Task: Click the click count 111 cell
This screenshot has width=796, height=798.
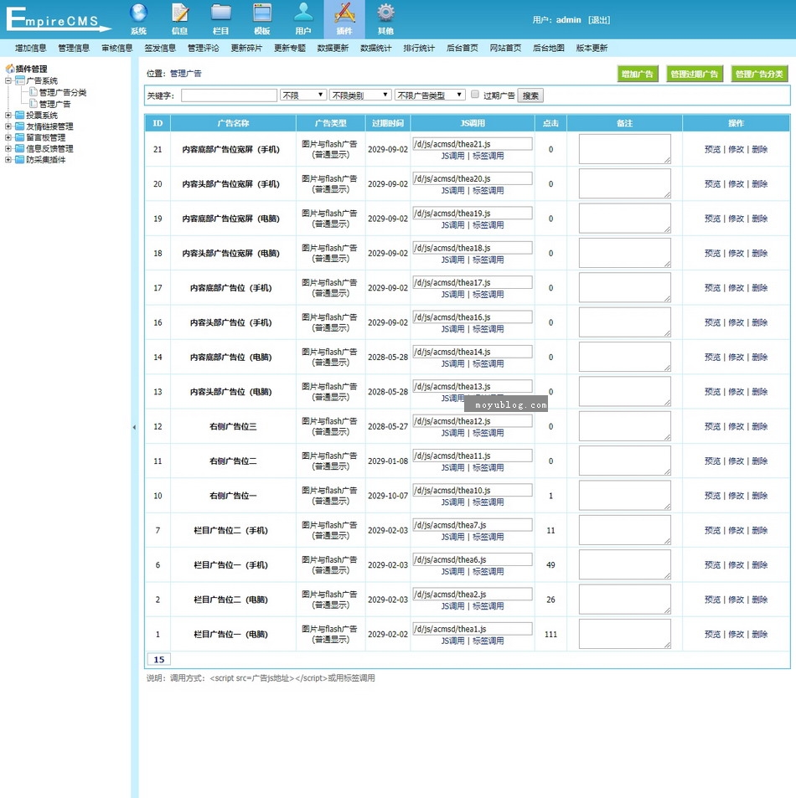Action: (550, 634)
